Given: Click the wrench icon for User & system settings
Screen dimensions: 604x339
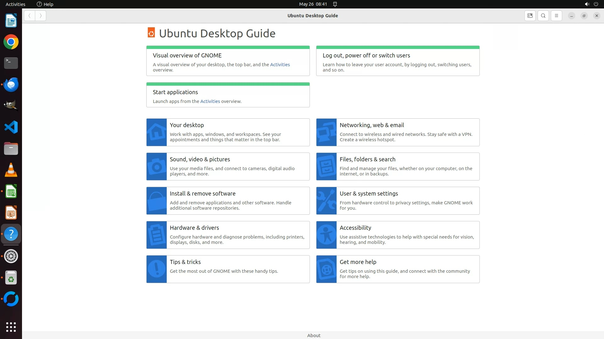Looking at the screenshot, I should point(326,201).
